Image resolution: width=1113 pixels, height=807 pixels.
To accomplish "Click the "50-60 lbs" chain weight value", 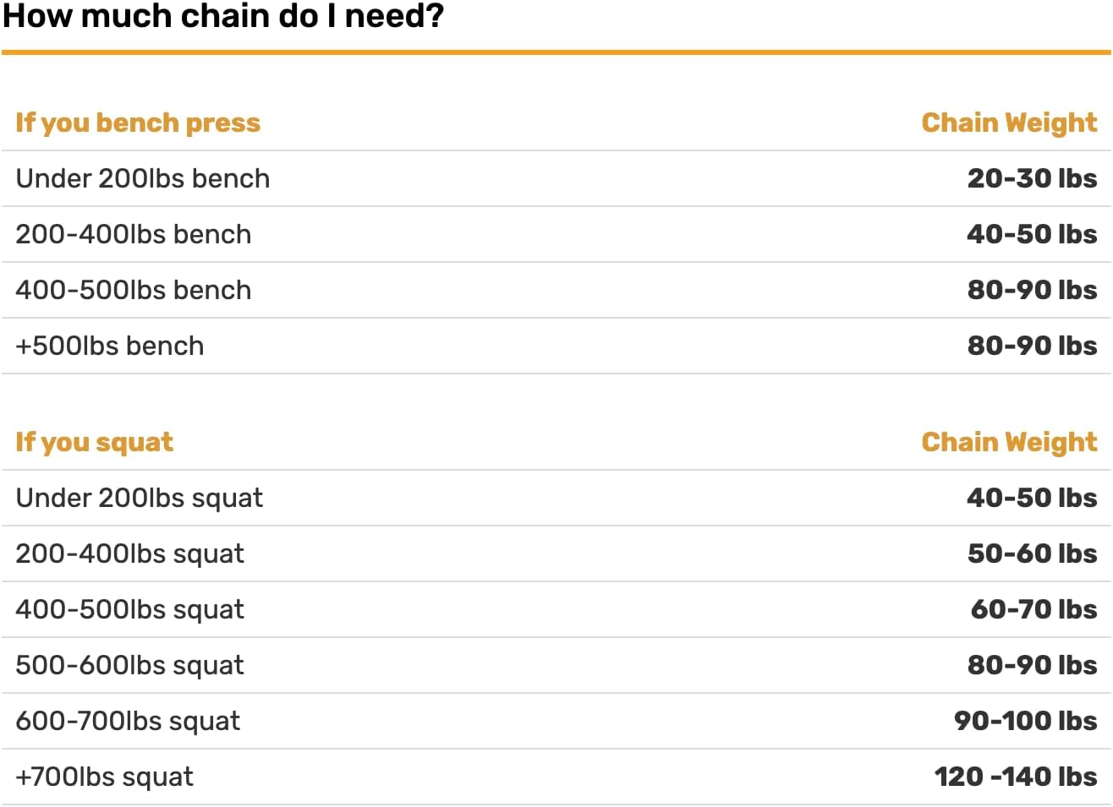I will click(x=1032, y=553).
